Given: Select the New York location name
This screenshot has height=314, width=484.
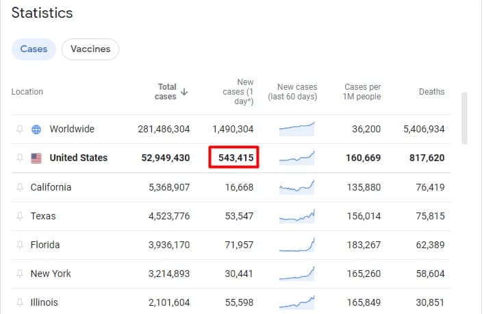Looking at the screenshot, I should (51, 274).
